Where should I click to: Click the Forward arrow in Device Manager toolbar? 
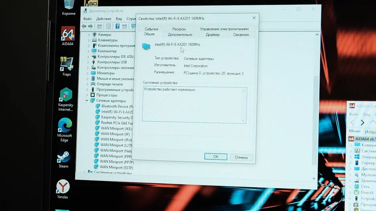[x=90, y=26]
